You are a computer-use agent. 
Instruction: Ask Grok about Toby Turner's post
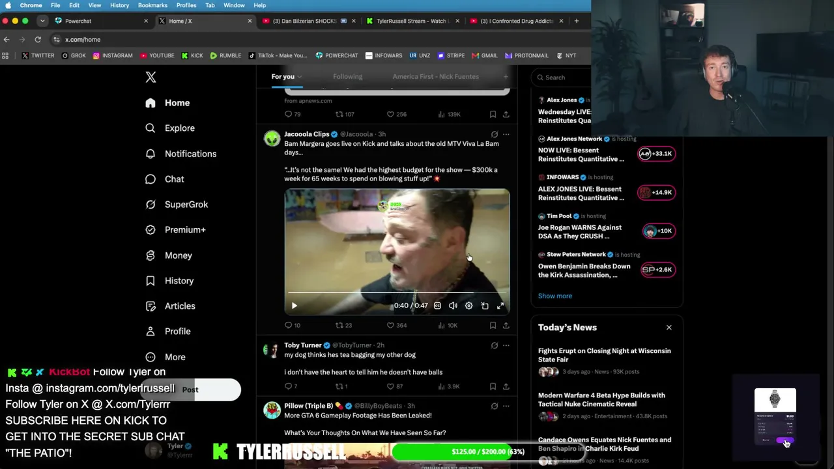pyautogui.click(x=495, y=345)
